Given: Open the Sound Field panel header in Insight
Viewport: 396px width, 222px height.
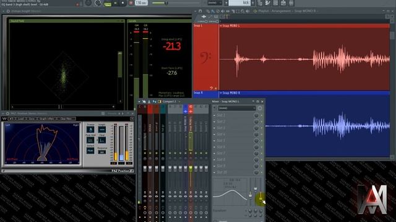Looking at the screenshot, I should pyautogui.click(x=67, y=21).
